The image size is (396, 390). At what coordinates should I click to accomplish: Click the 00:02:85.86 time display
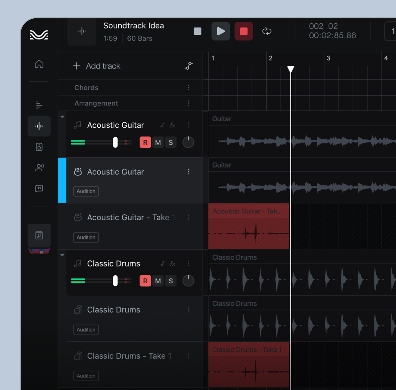point(332,35)
